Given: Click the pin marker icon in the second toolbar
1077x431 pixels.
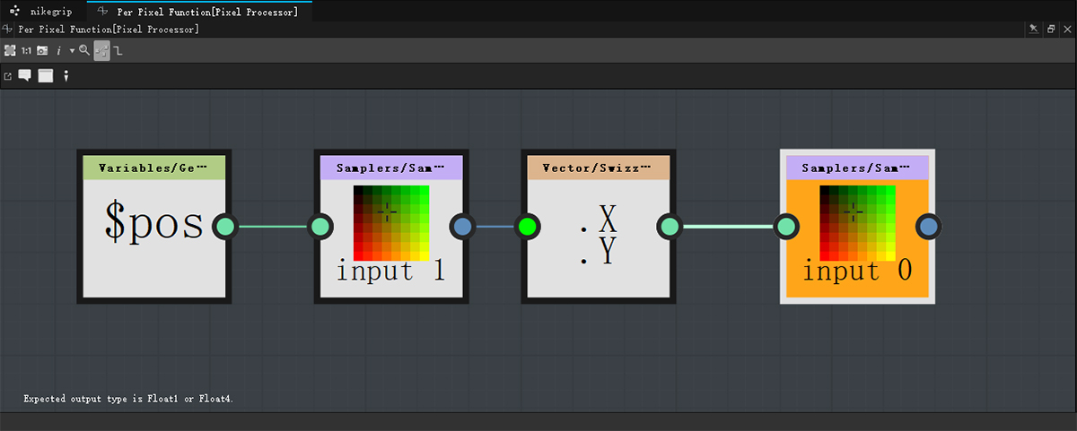Looking at the screenshot, I should click(x=65, y=76).
